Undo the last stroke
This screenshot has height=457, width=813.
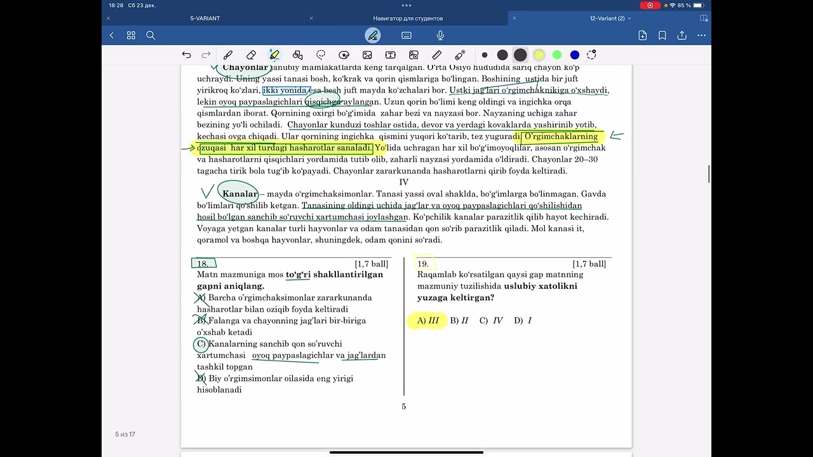pos(186,55)
